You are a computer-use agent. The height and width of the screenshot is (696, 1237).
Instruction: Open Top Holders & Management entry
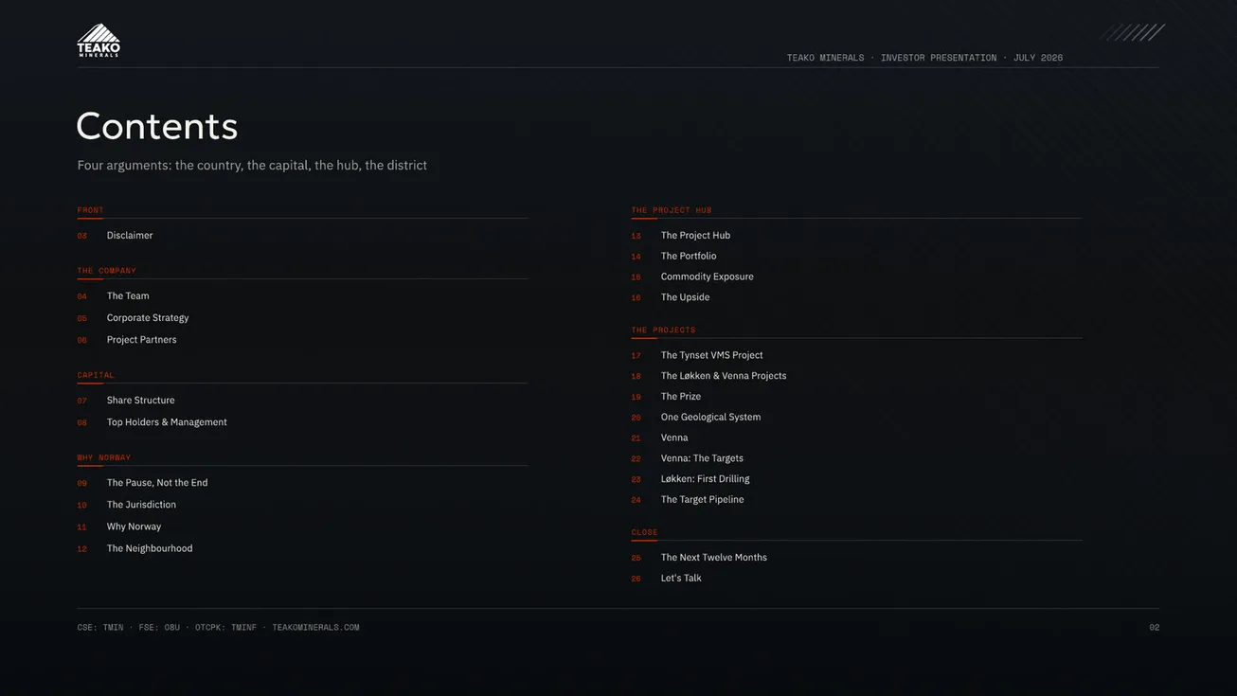coord(167,422)
